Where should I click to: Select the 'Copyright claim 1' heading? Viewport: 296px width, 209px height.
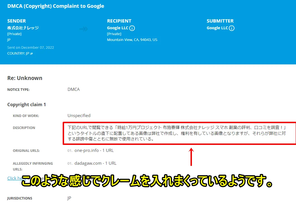(x=27, y=104)
